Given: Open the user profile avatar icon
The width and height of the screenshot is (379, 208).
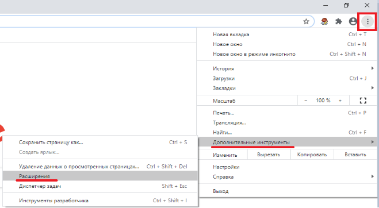Looking at the screenshot, I should coord(353,21).
